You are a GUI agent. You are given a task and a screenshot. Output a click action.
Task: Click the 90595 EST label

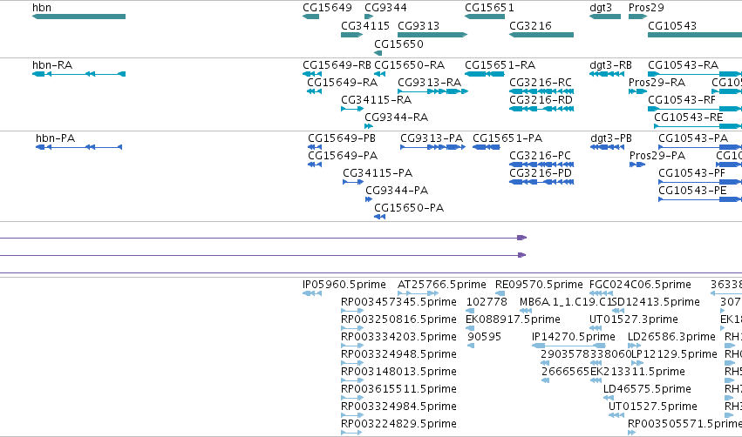click(484, 337)
